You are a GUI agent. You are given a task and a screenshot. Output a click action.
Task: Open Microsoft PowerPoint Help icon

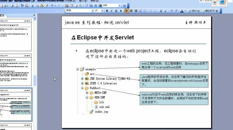[x=125, y=6]
